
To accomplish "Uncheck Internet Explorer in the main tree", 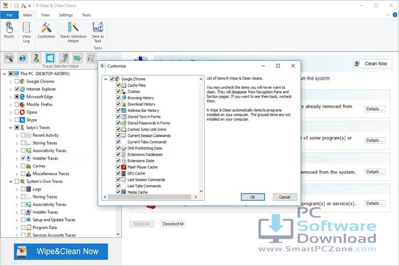I will point(17,89).
